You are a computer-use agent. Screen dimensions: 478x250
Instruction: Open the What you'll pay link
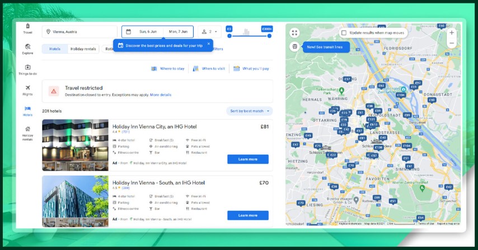point(255,69)
